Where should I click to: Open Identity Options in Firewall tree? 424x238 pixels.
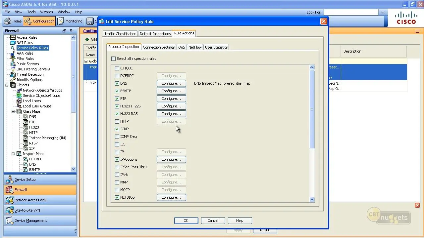tap(29, 80)
